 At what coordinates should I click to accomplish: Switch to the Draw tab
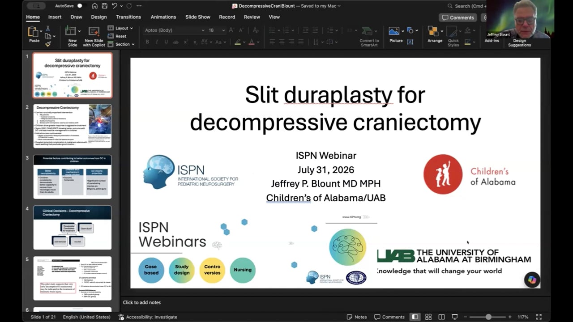click(76, 17)
